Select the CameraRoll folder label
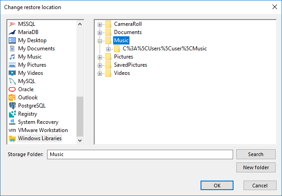 pyautogui.click(x=128, y=24)
